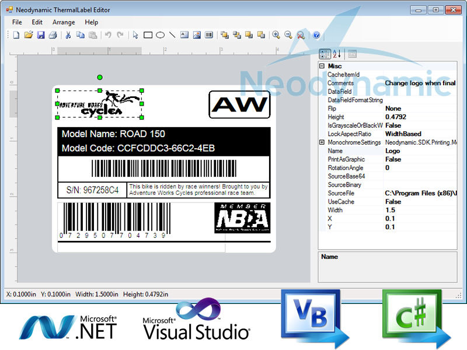This screenshot has width=467, height=350.
Task: Select the Image item tool
Action: pyautogui.click(x=197, y=35)
